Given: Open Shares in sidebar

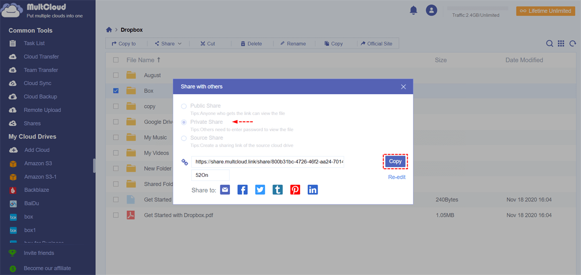Looking at the screenshot, I should click(32, 123).
